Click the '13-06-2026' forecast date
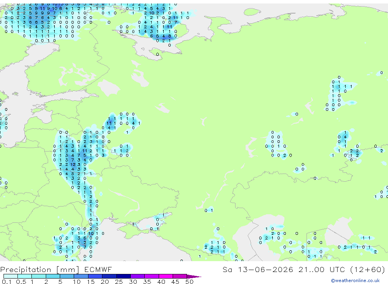This screenshot has height=284, width=388. pos(265,269)
